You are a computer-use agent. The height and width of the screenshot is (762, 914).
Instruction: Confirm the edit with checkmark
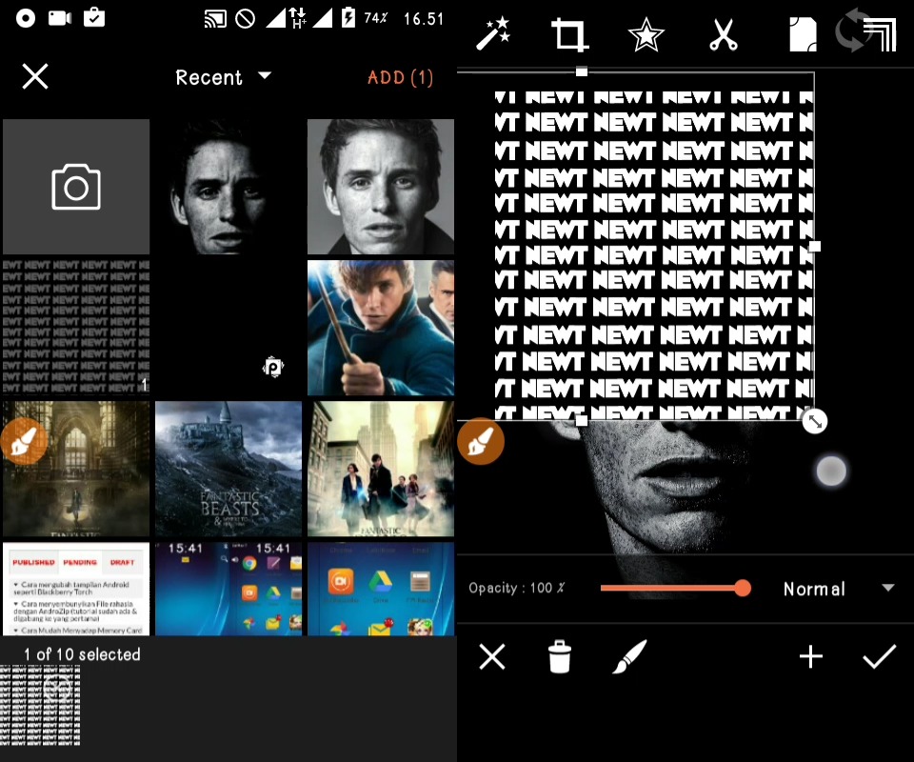[x=879, y=657]
